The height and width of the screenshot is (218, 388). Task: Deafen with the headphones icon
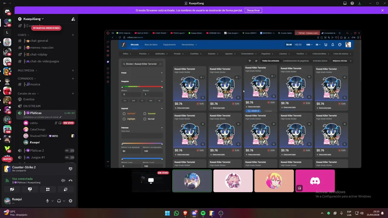[59, 201]
